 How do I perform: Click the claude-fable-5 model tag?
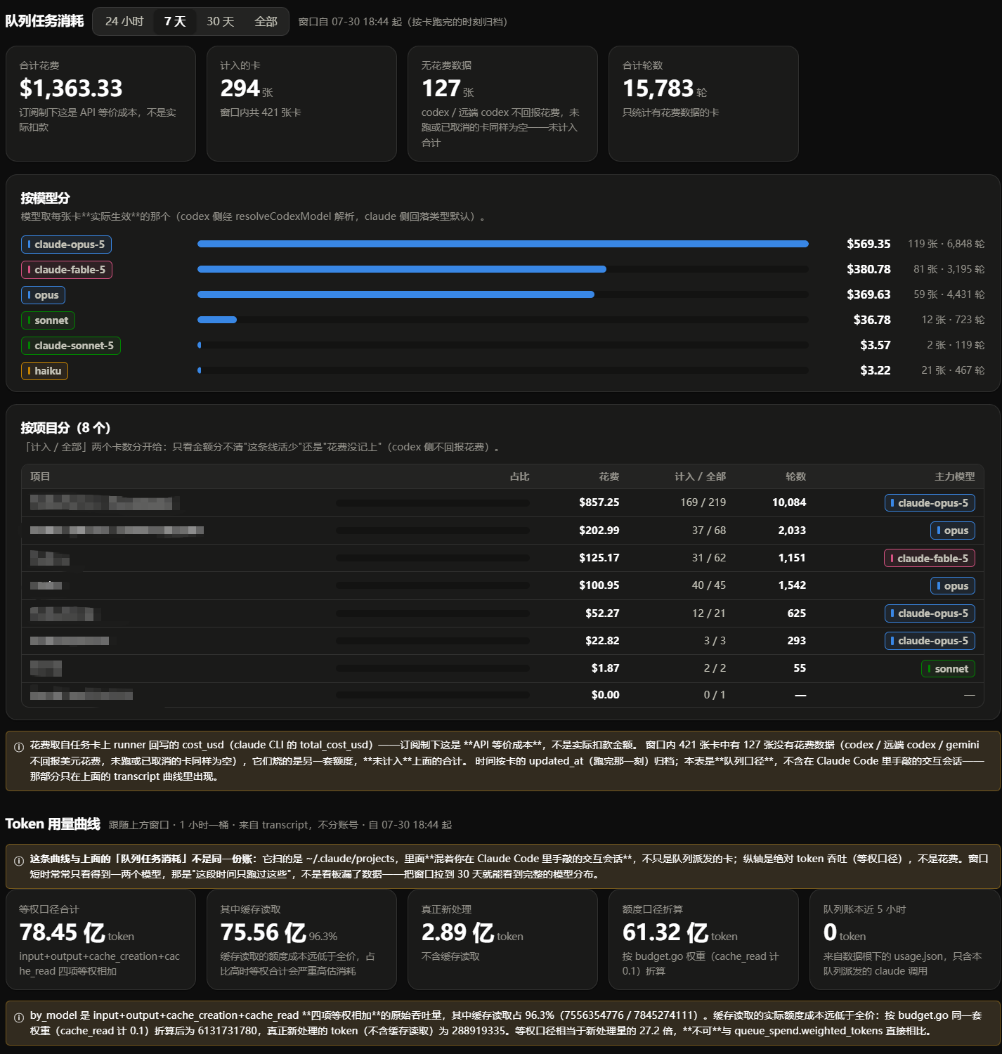[67, 270]
